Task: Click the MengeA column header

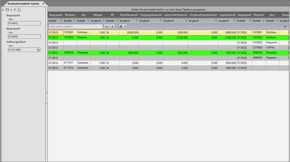Action: 98,15
